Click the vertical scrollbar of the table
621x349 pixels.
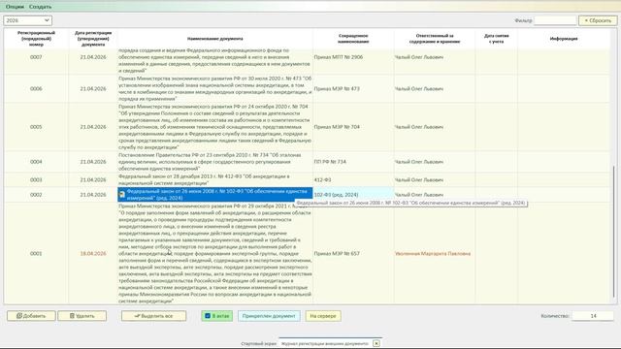[x=614, y=232]
